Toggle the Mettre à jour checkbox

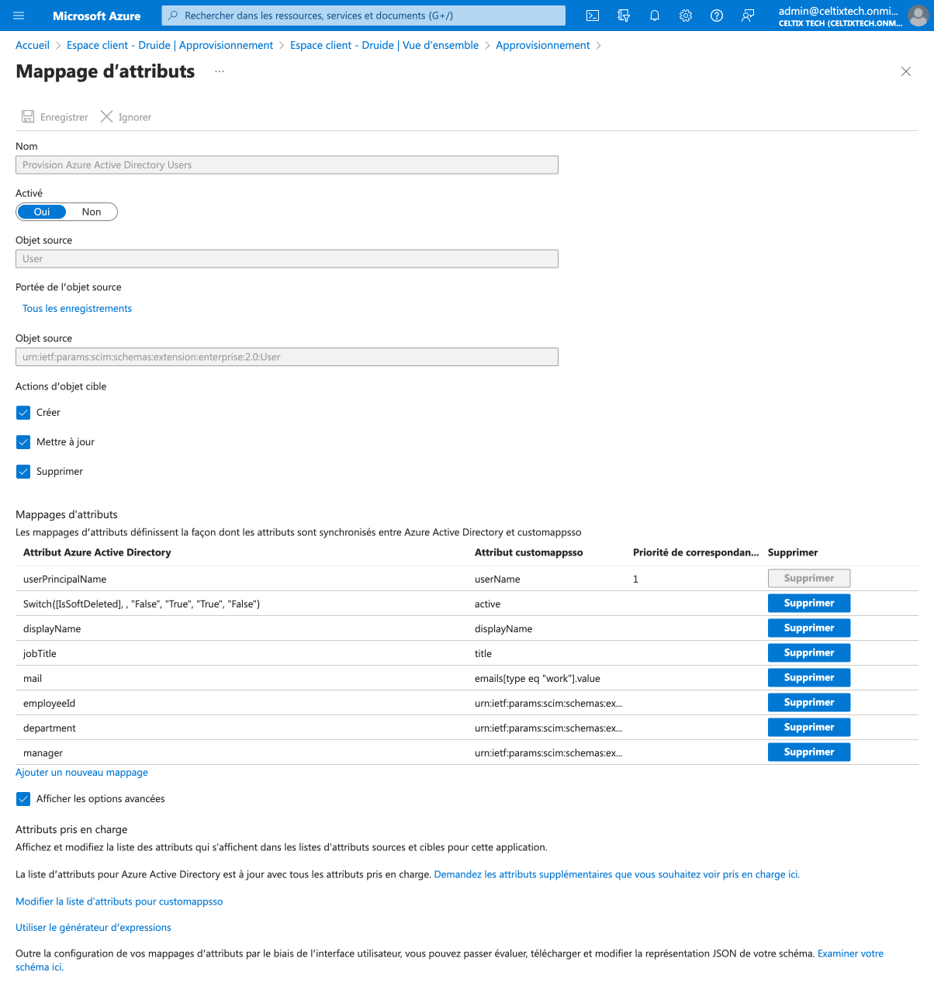[x=23, y=442]
